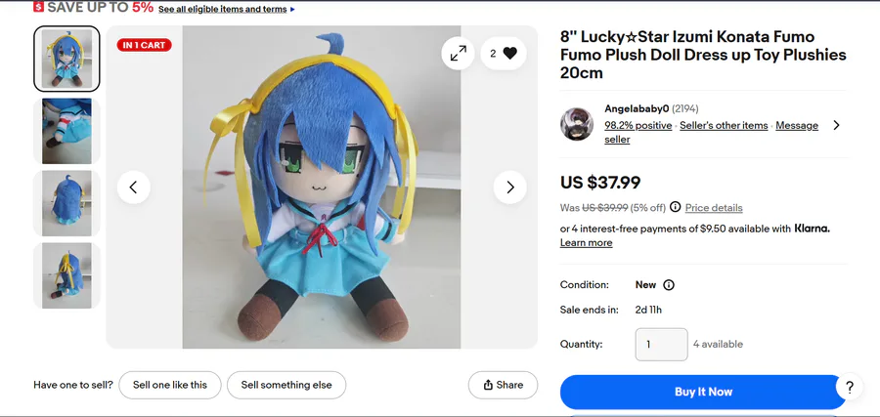Expand the product image to fullscreen

458,54
